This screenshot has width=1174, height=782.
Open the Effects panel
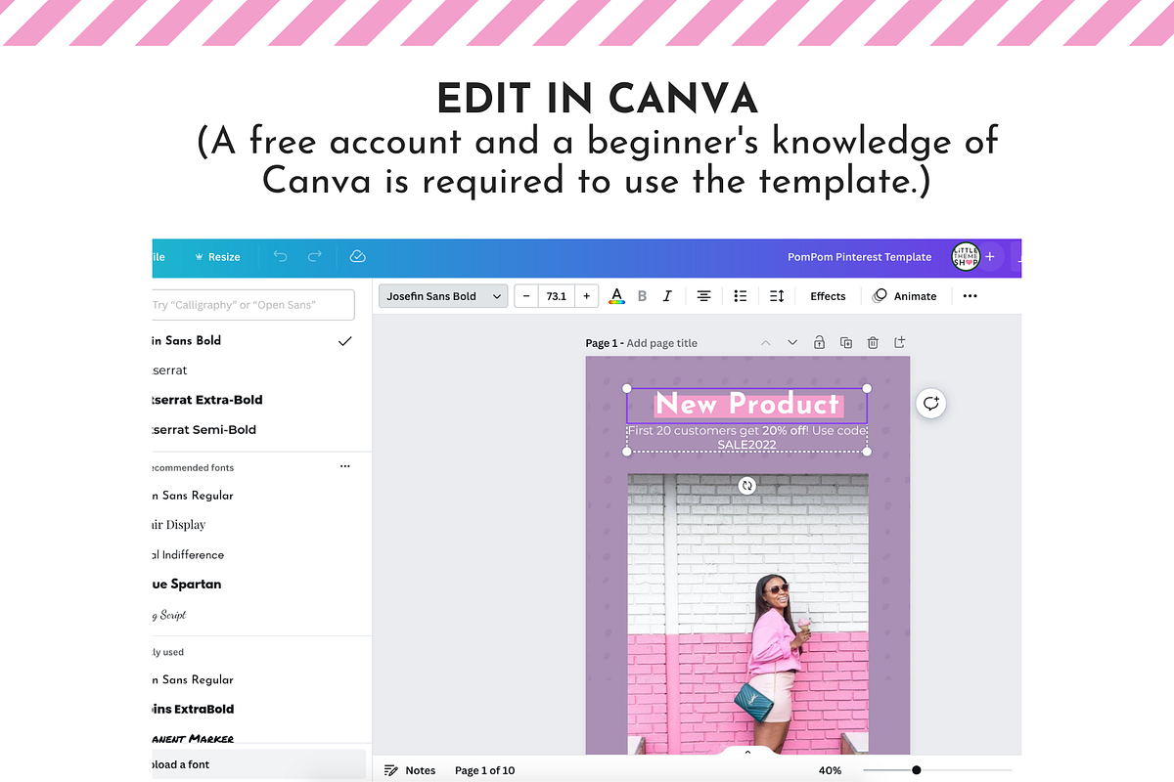(828, 296)
